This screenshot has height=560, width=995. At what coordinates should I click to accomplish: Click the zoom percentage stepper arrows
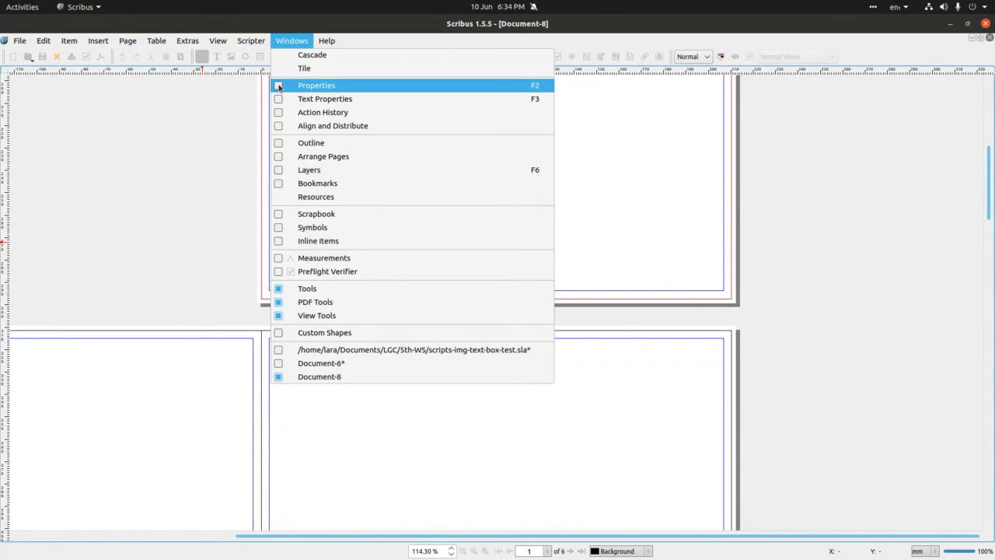coord(451,551)
